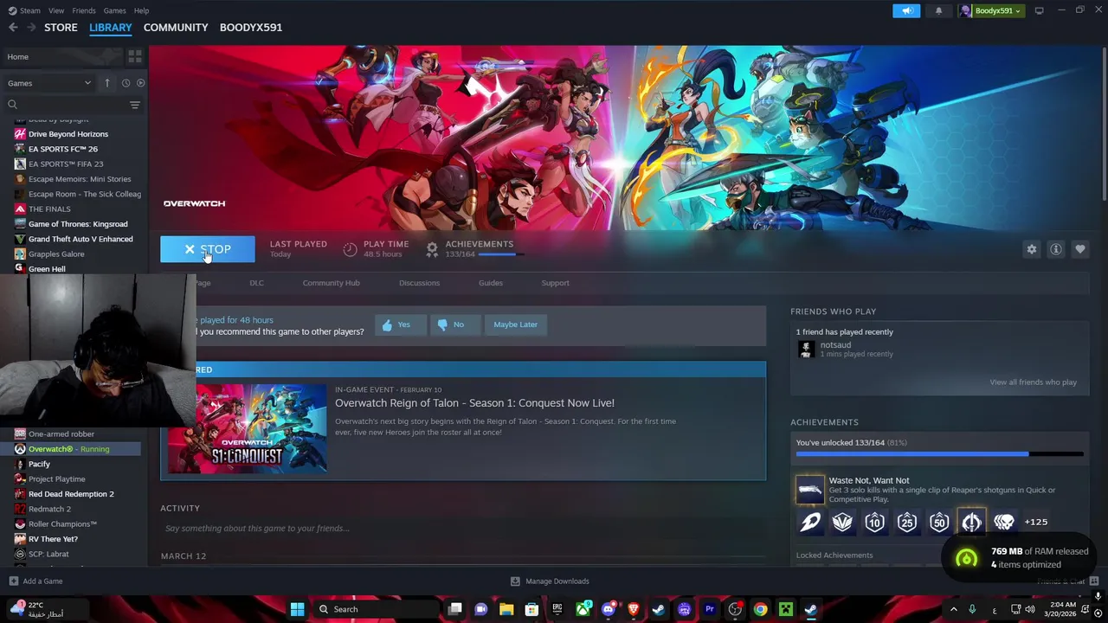This screenshot has width=1108, height=623.
Task: Open the Community Hub tab
Action: tap(331, 283)
